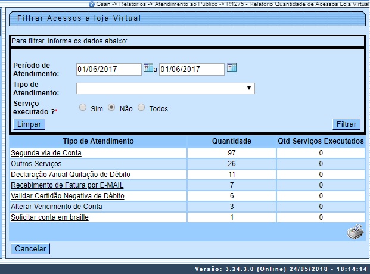Click the Limpar button
The width and height of the screenshot is (370, 274).
[29, 124]
